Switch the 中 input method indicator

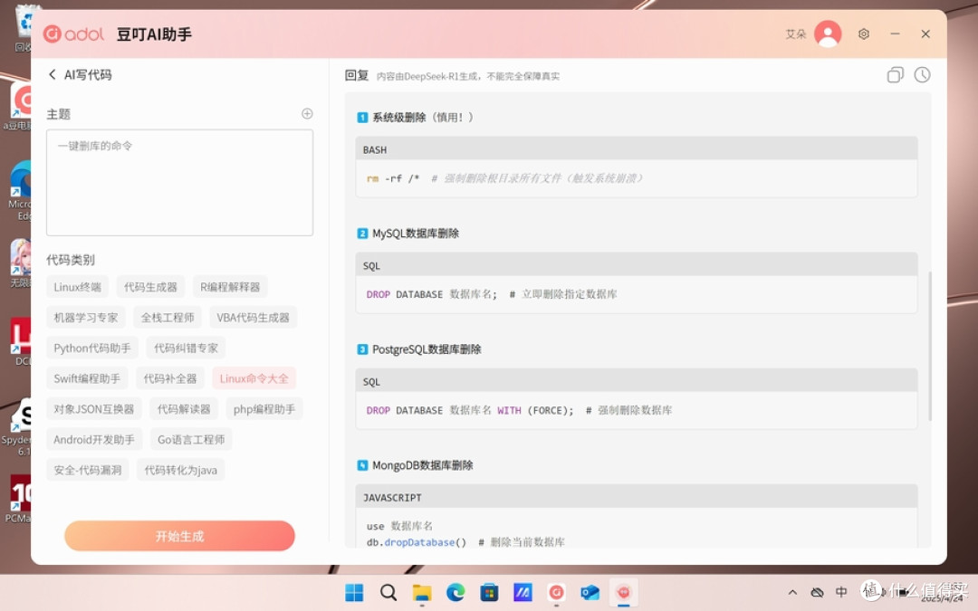pyautogui.click(x=840, y=592)
